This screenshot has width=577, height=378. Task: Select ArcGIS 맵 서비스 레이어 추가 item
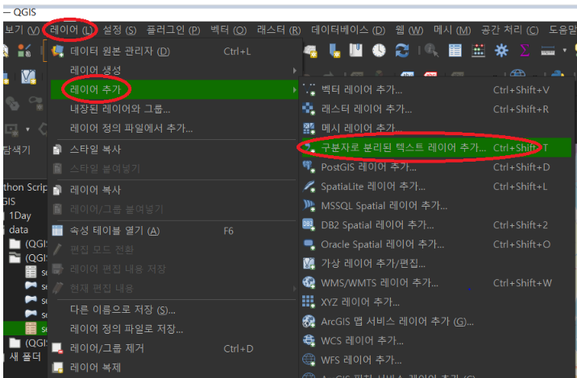437,322
